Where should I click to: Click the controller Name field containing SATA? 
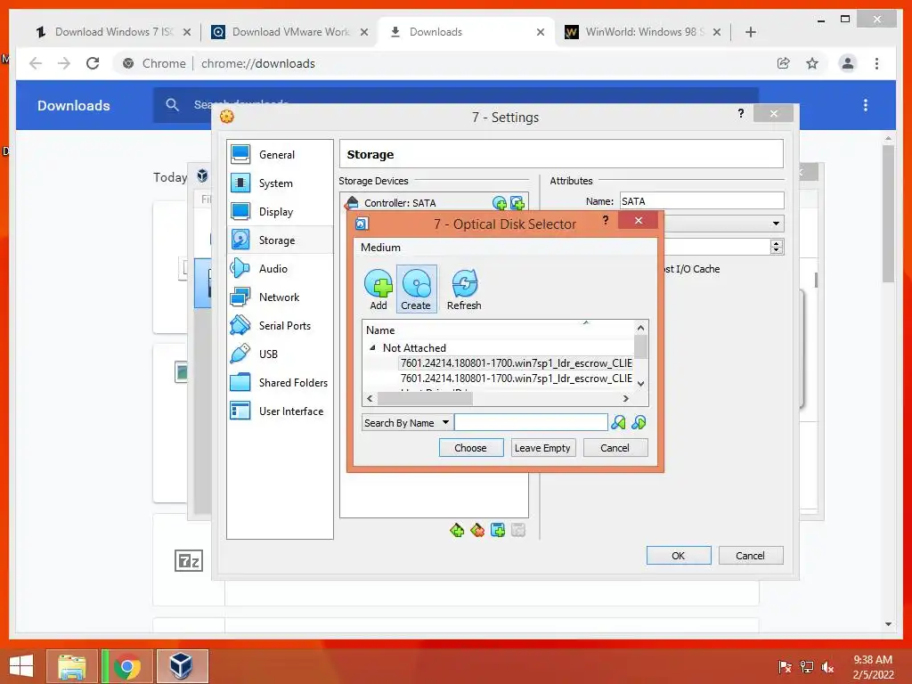pyautogui.click(x=702, y=200)
